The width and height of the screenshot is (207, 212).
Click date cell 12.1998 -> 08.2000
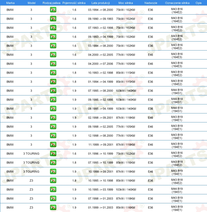point(100,136)
